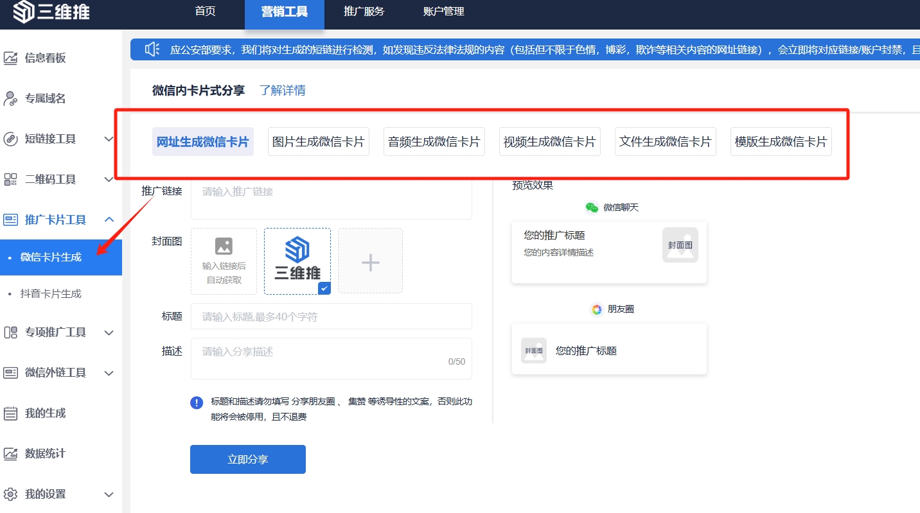The image size is (920, 513).
Task: Click the 您的内容详情描述 preview text
Action: coord(559,252)
